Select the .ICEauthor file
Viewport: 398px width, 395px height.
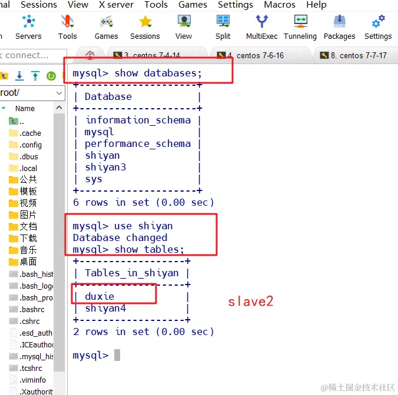point(31,345)
